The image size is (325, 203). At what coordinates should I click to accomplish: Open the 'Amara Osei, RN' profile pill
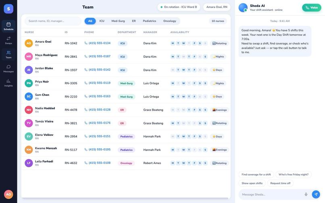(x=217, y=7)
